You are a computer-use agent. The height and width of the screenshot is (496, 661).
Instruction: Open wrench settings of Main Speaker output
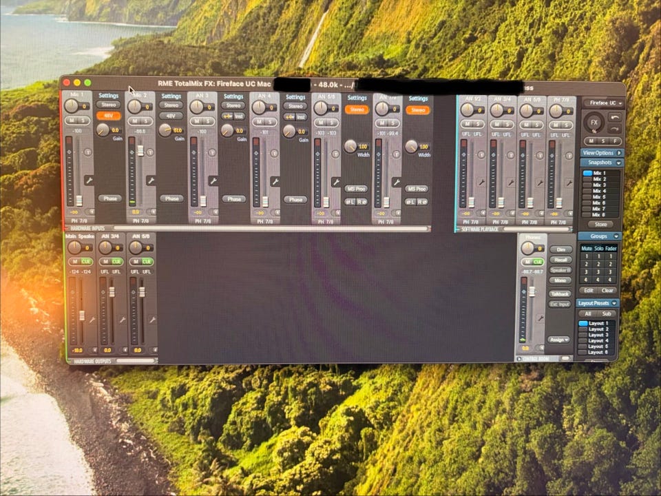(x=92, y=320)
